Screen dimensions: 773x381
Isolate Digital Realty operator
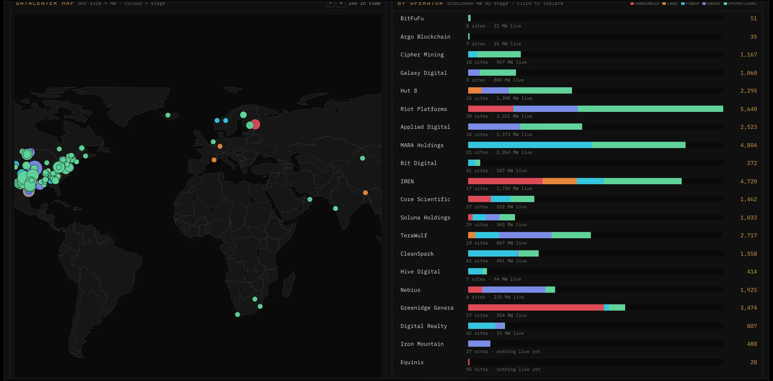coord(578,329)
